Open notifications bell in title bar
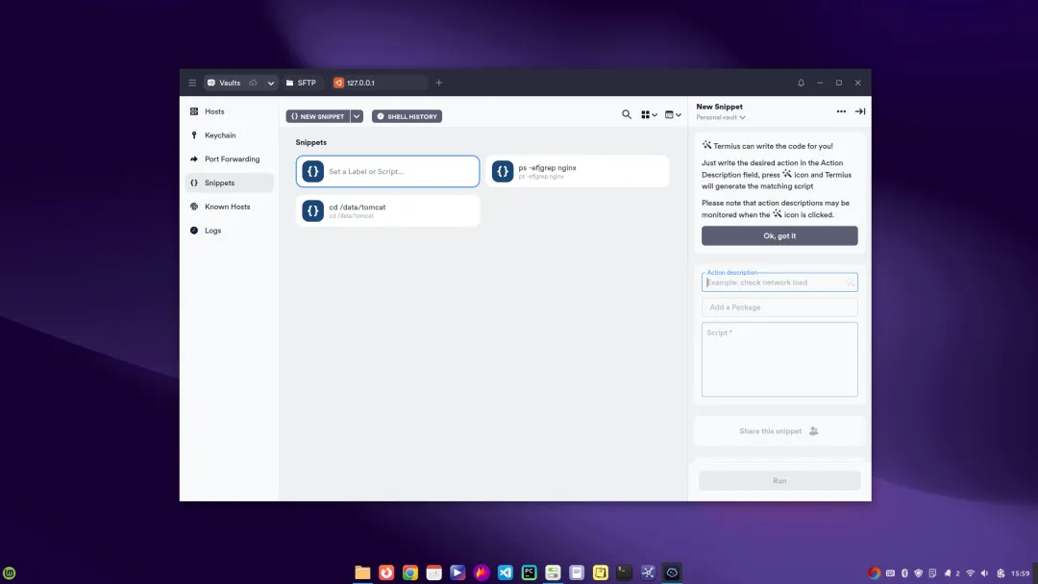The height and width of the screenshot is (584, 1038). tap(801, 83)
